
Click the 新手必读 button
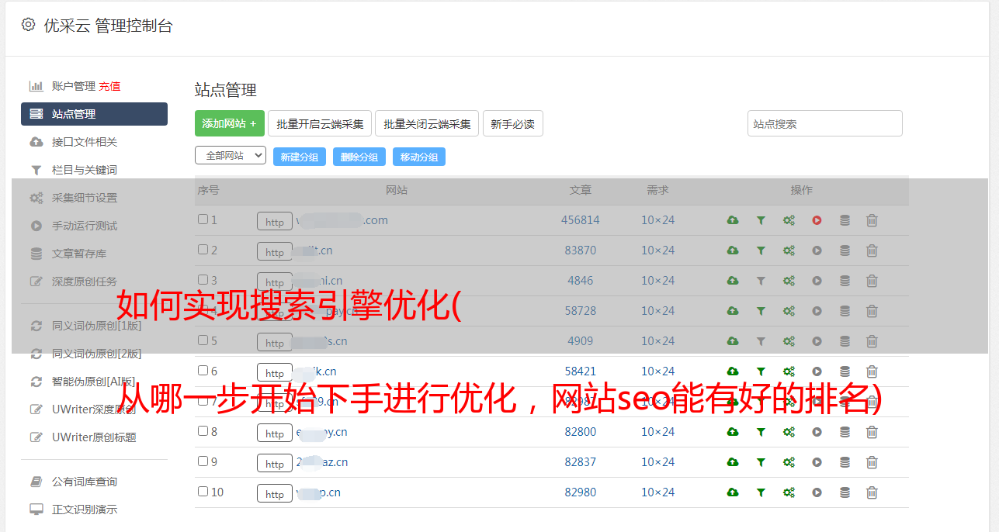click(512, 123)
